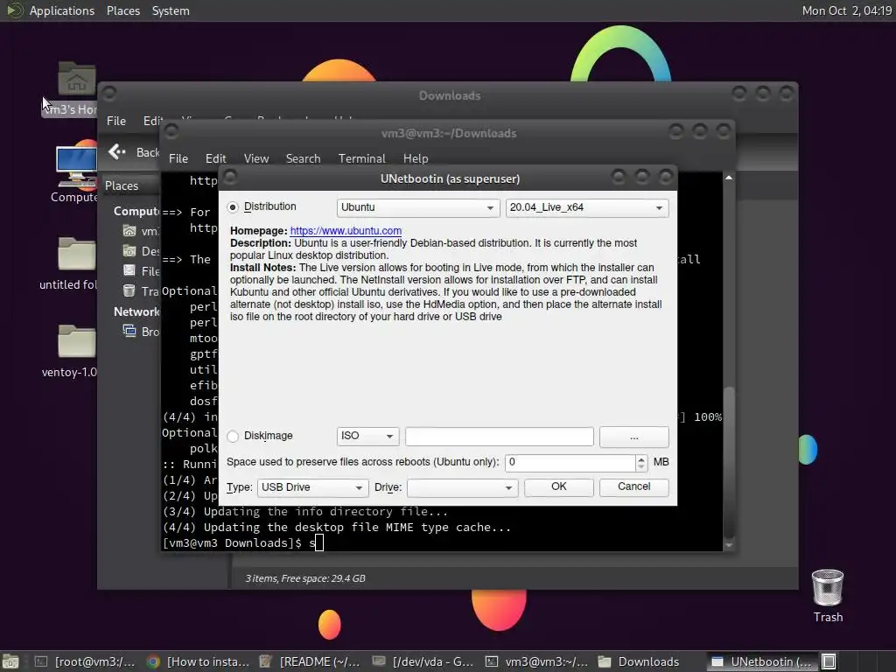896x672 pixels.
Task: Select the vm3's Home desktop icon
Action: 76,88
